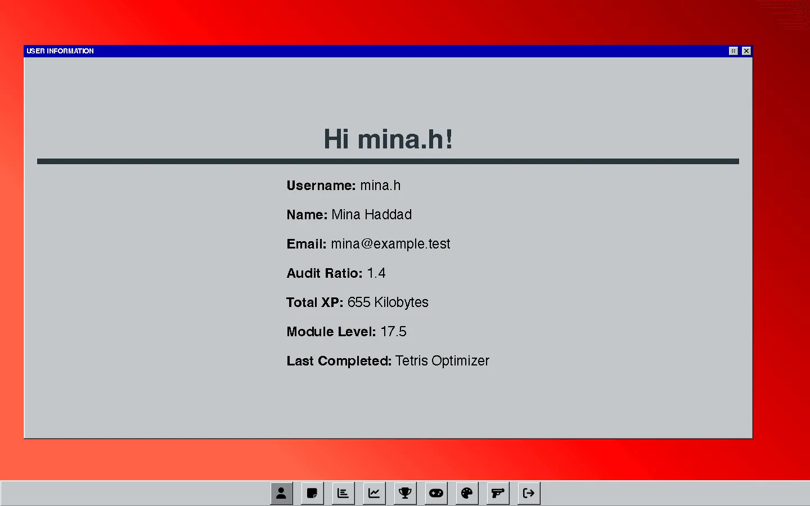The height and width of the screenshot is (506, 810).
Task: Open the trophy taskbar icon
Action: pos(405,493)
